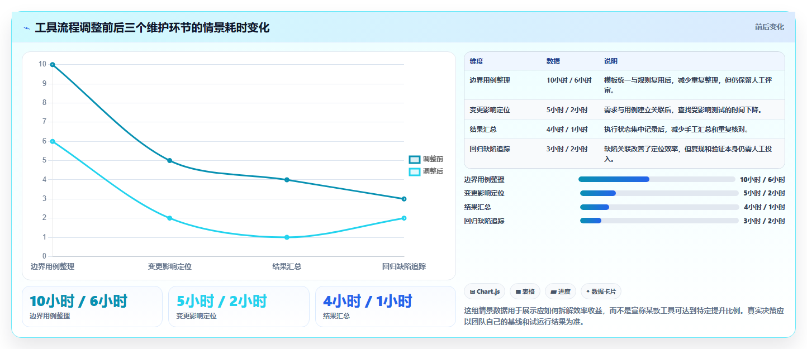Click table cell 10小时 / 6小时

point(569,80)
